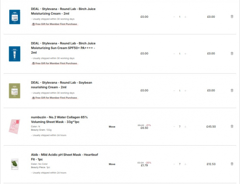Delete the Birch Juice Moisturizing Cream item

coord(232,17)
